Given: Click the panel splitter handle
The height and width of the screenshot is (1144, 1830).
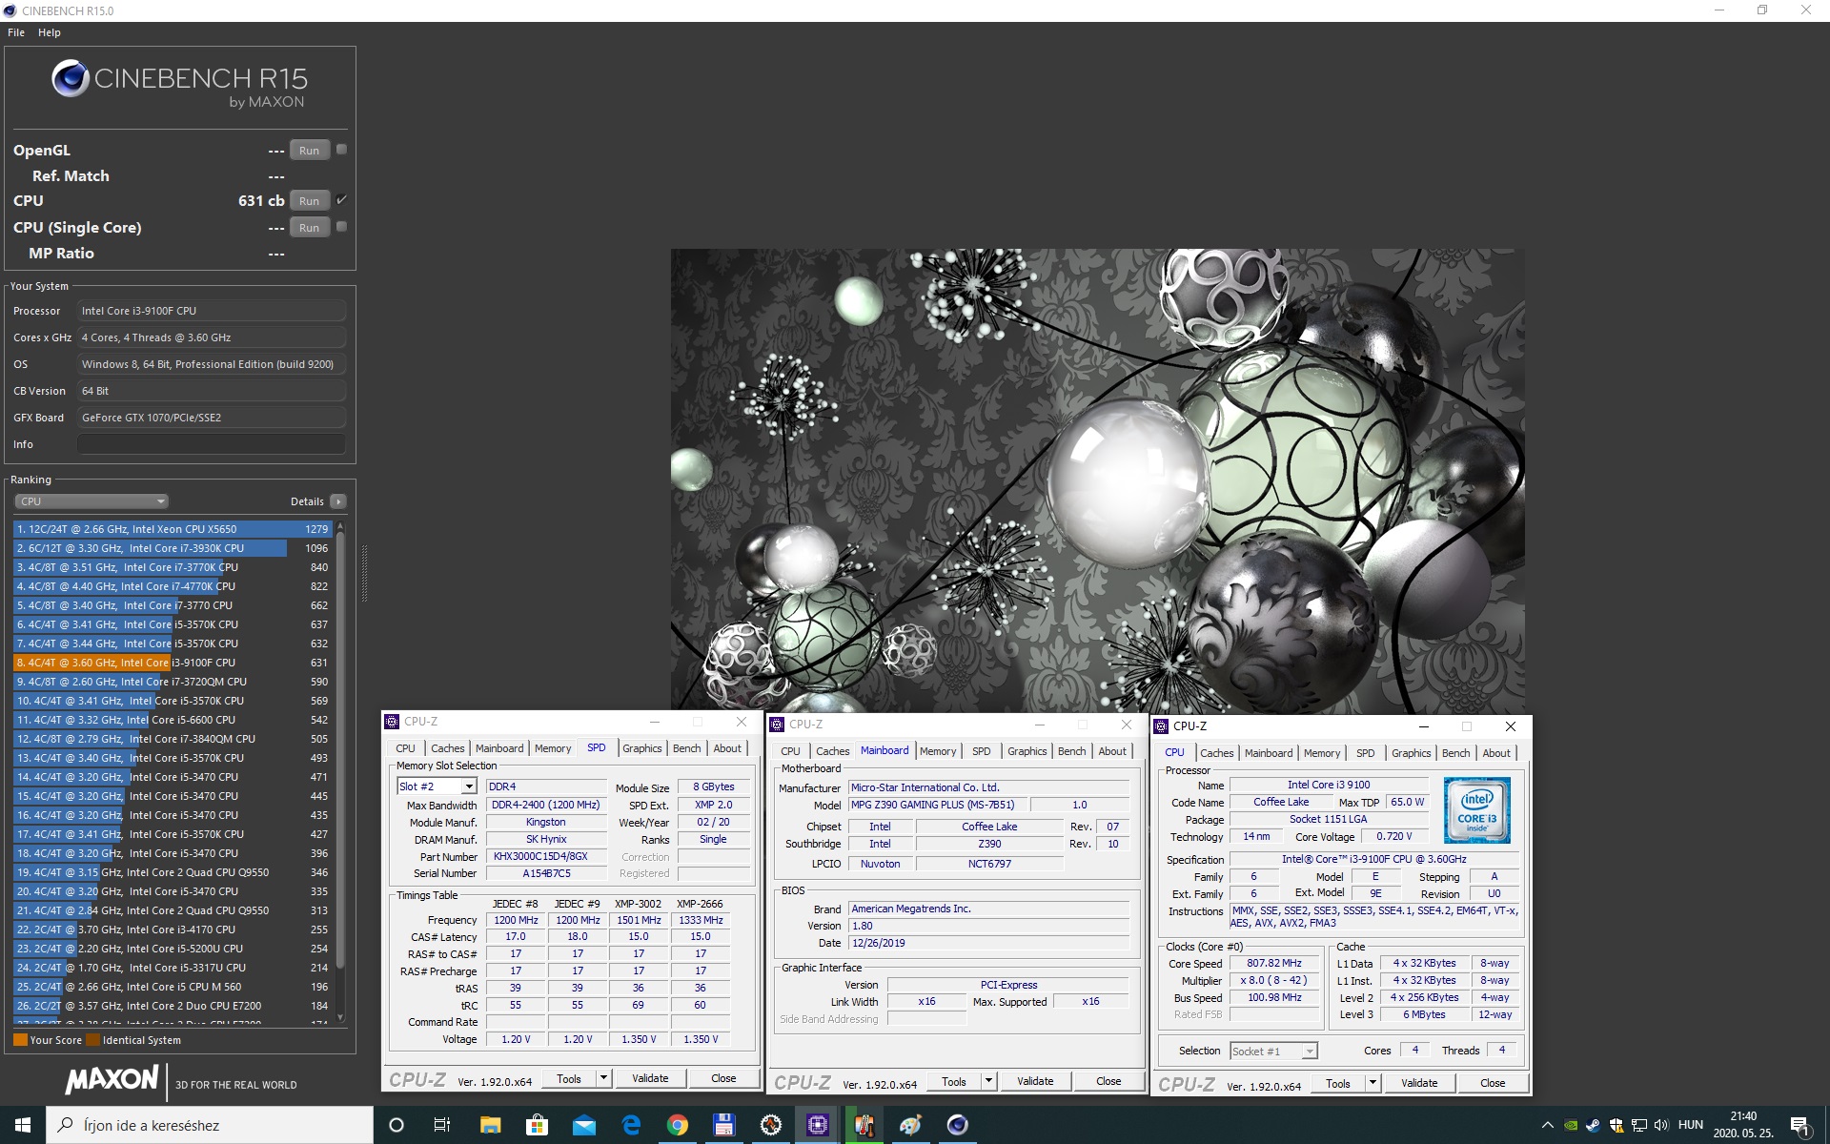Looking at the screenshot, I should coord(364,572).
